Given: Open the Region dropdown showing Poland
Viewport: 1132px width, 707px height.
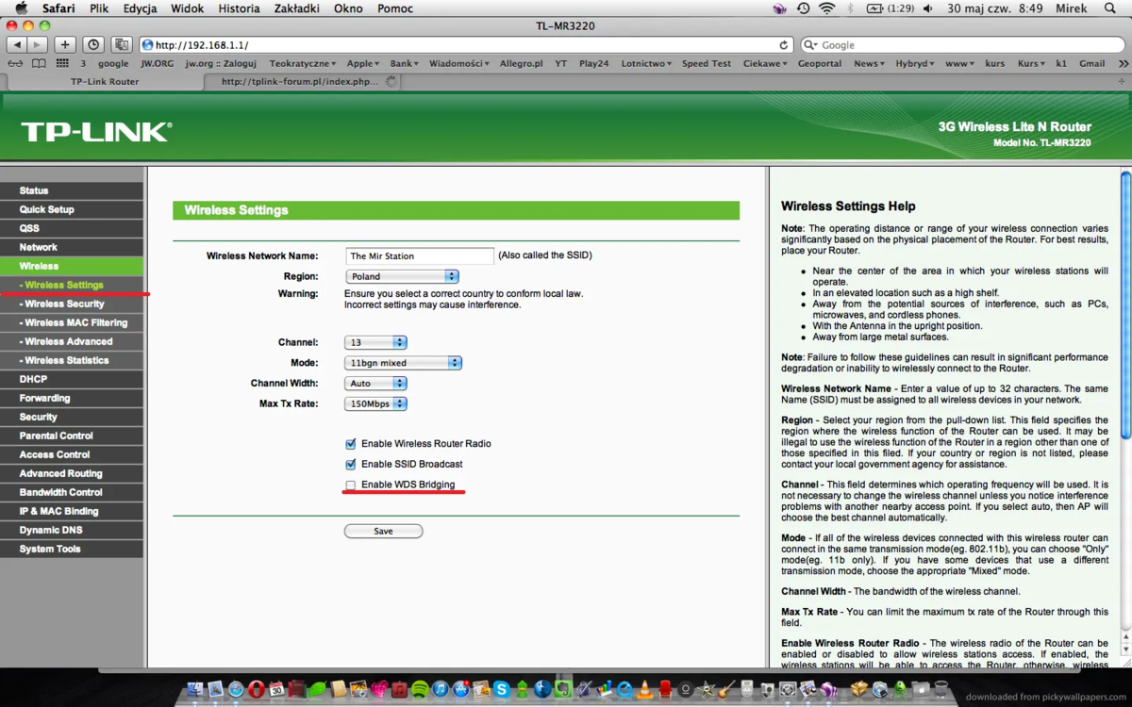Looking at the screenshot, I should tap(402, 276).
